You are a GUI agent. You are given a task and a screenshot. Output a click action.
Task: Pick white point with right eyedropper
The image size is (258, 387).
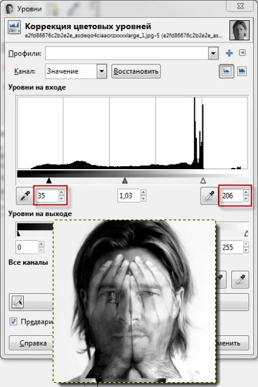pyautogui.click(x=209, y=196)
